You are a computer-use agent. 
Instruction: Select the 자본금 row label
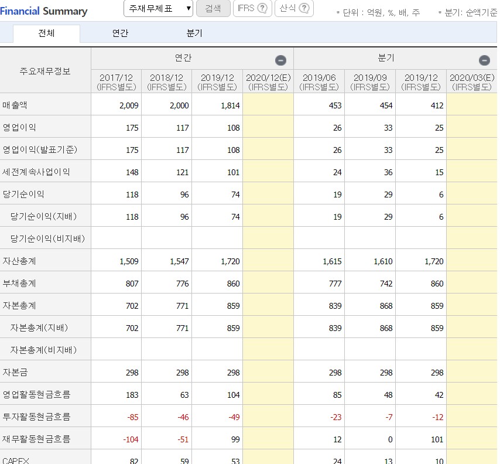click(15, 373)
